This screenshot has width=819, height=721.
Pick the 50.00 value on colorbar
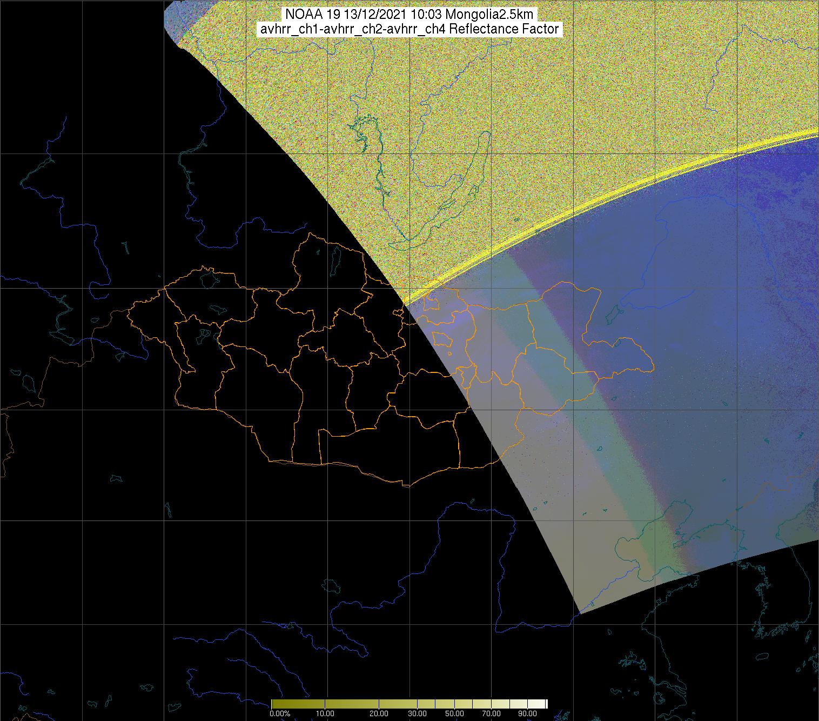pyautogui.click(x=455, y=713)
